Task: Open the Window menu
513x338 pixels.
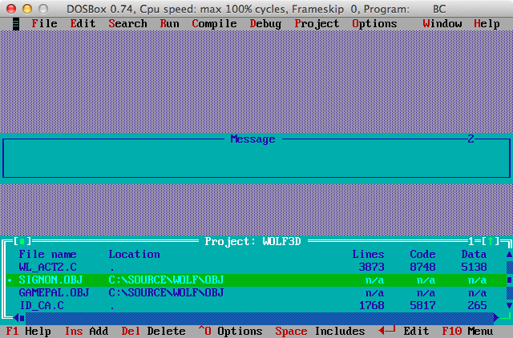Action: pos(442,23)
